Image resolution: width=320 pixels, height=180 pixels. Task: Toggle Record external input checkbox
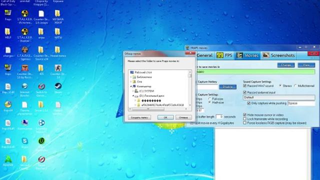click(x=244, y=92)
